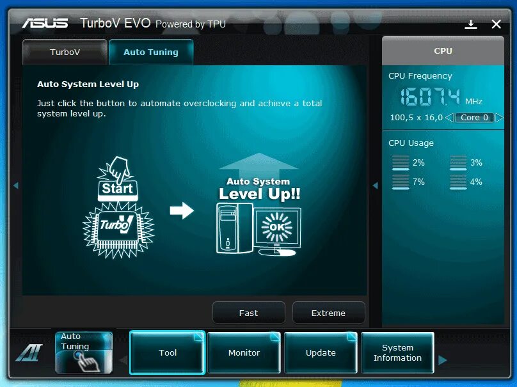The image size is (517, 387).
Task: Click the CPU Usage label
Action: point(411,143)
